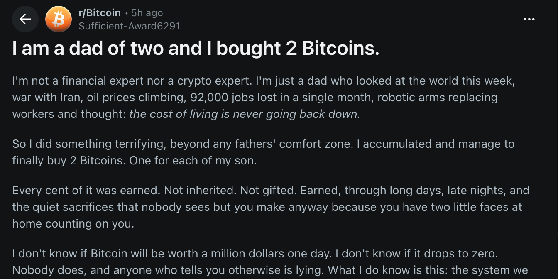Go back using the left arrow button
The height and width of the screenshot is (279, 558).
pyautogui.click(x=25, y=19)
